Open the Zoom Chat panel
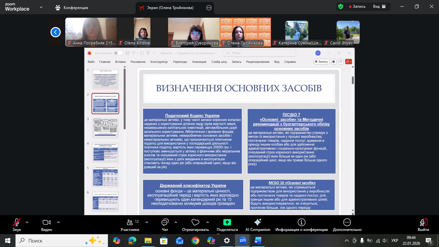 tap(165, 223)
